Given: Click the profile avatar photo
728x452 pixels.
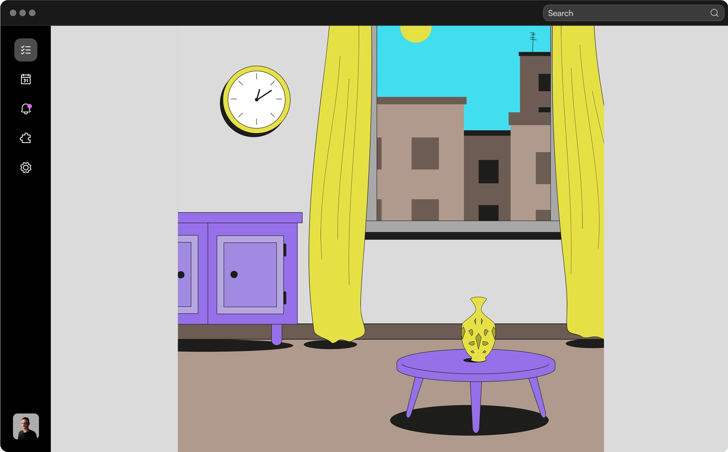Looking at the screenshot, I should point(26,426).
